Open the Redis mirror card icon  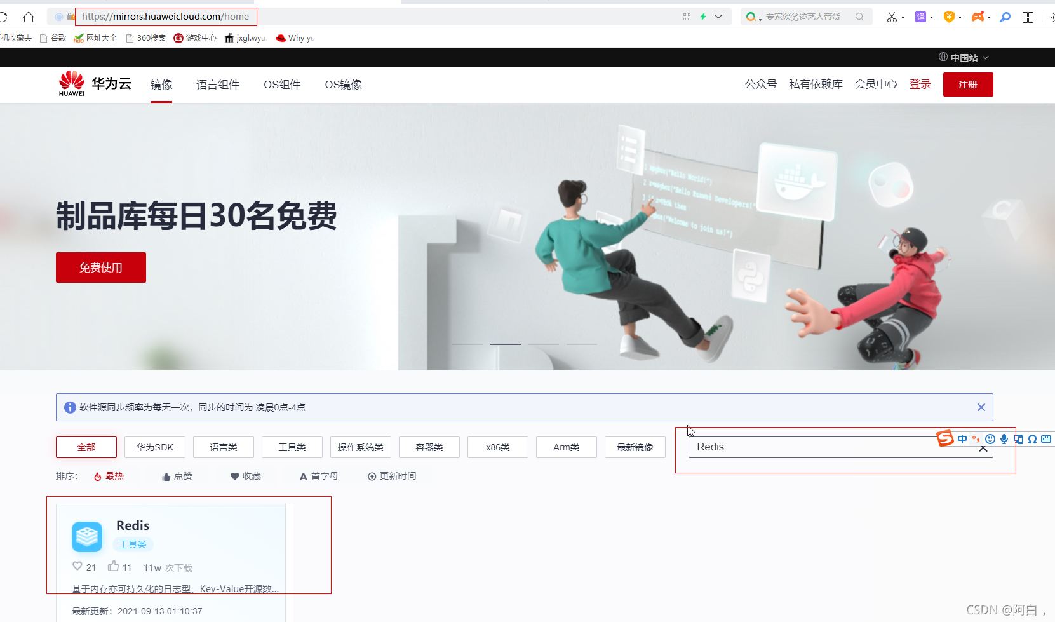pyautogui.click(x=87, y=537)
